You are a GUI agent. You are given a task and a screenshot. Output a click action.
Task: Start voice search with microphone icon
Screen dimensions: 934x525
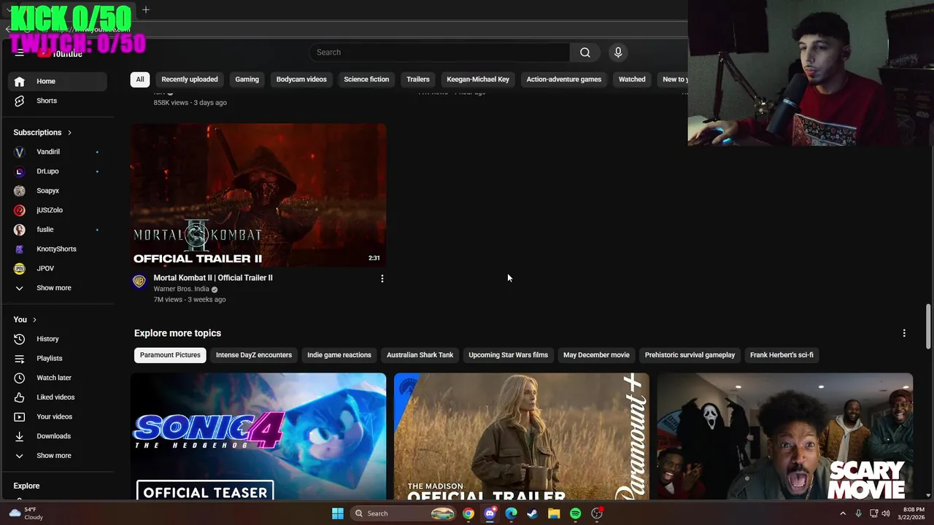[x=618, y=52]
